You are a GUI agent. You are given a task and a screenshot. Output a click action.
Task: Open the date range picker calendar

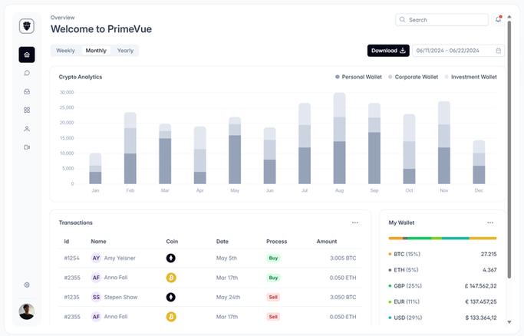(458, 51)
